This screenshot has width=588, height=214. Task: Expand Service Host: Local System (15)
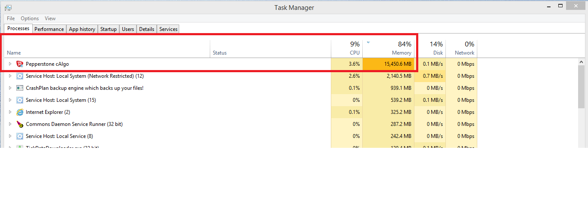(10, 100)
